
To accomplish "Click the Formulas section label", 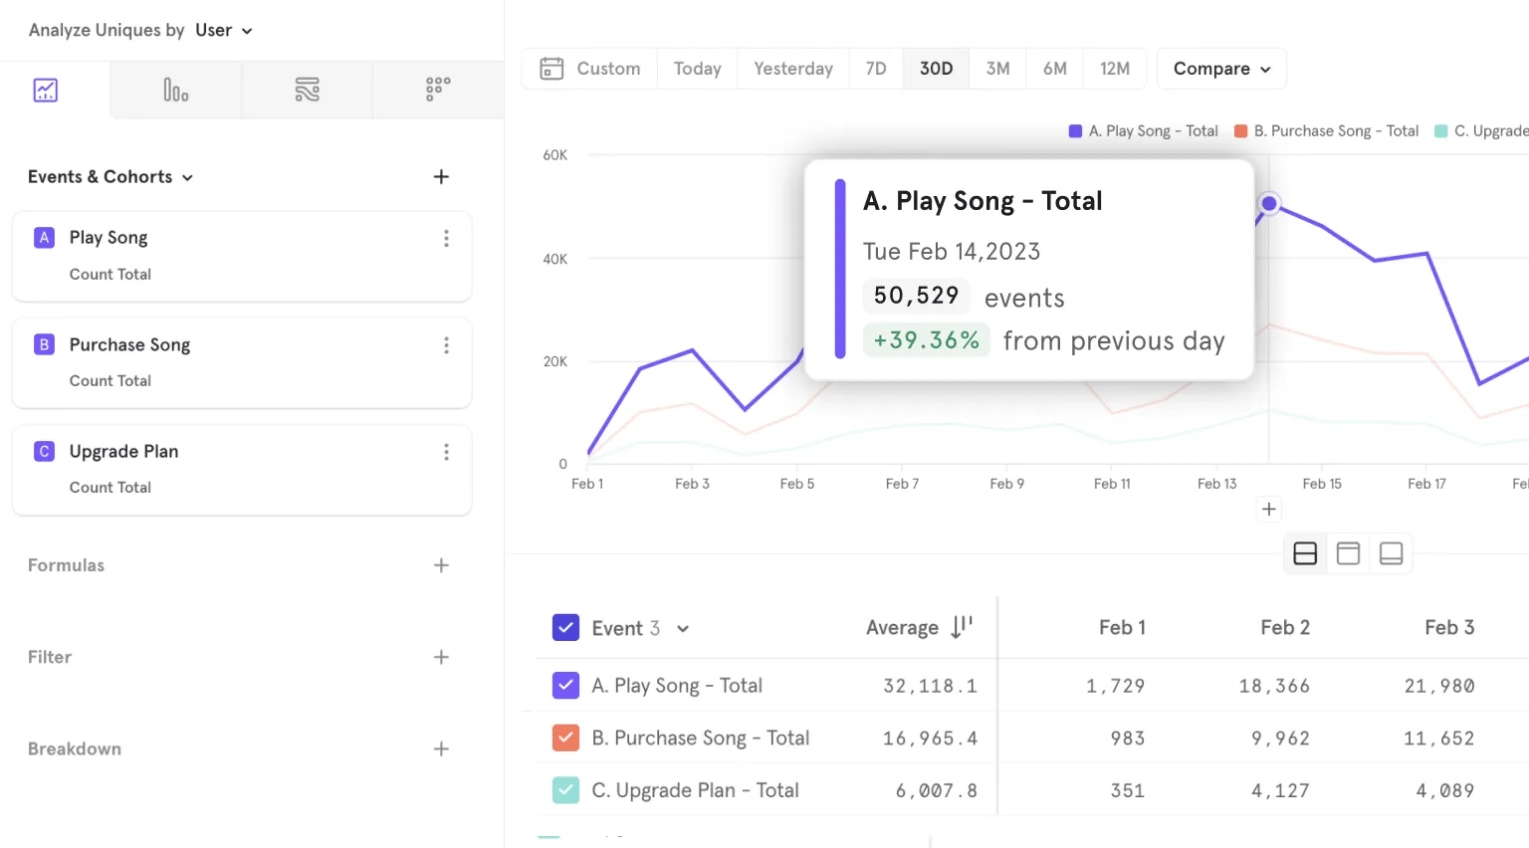I will pyautogui.click(x=66, y=565).
